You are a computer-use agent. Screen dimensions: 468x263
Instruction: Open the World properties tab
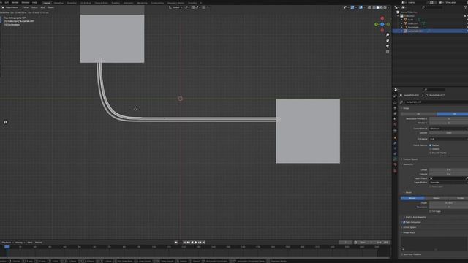(395, 124)
